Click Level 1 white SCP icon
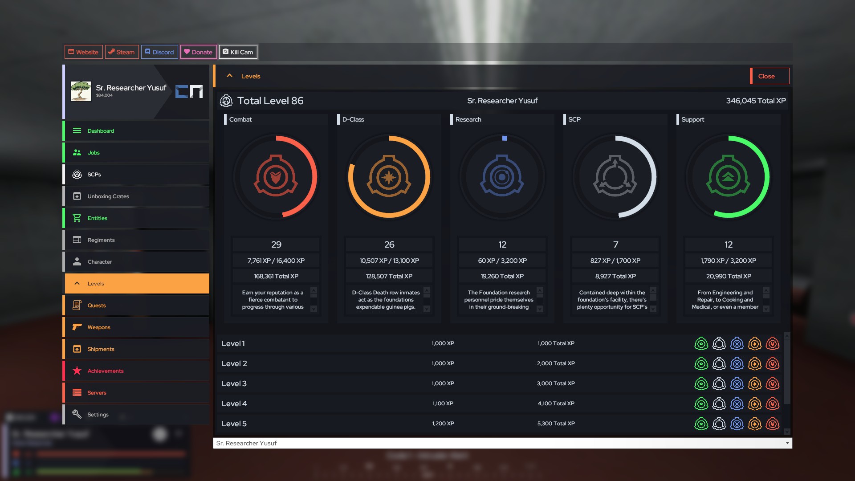 pos(719,343)
